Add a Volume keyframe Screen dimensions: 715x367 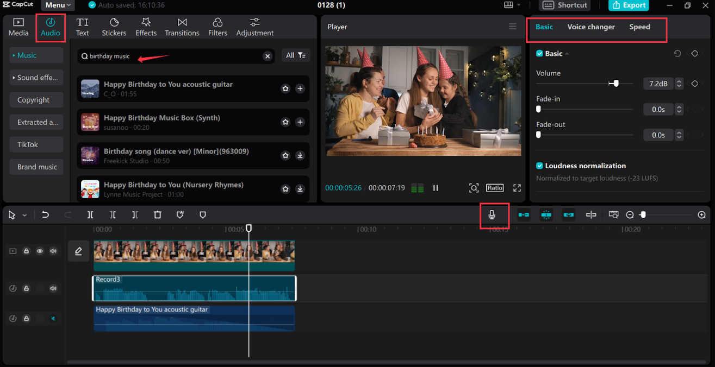click(x=694, y=84)
